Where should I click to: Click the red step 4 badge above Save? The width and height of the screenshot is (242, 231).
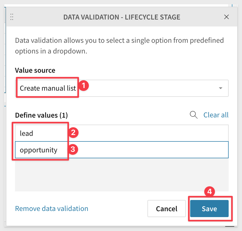pos(209,192)
